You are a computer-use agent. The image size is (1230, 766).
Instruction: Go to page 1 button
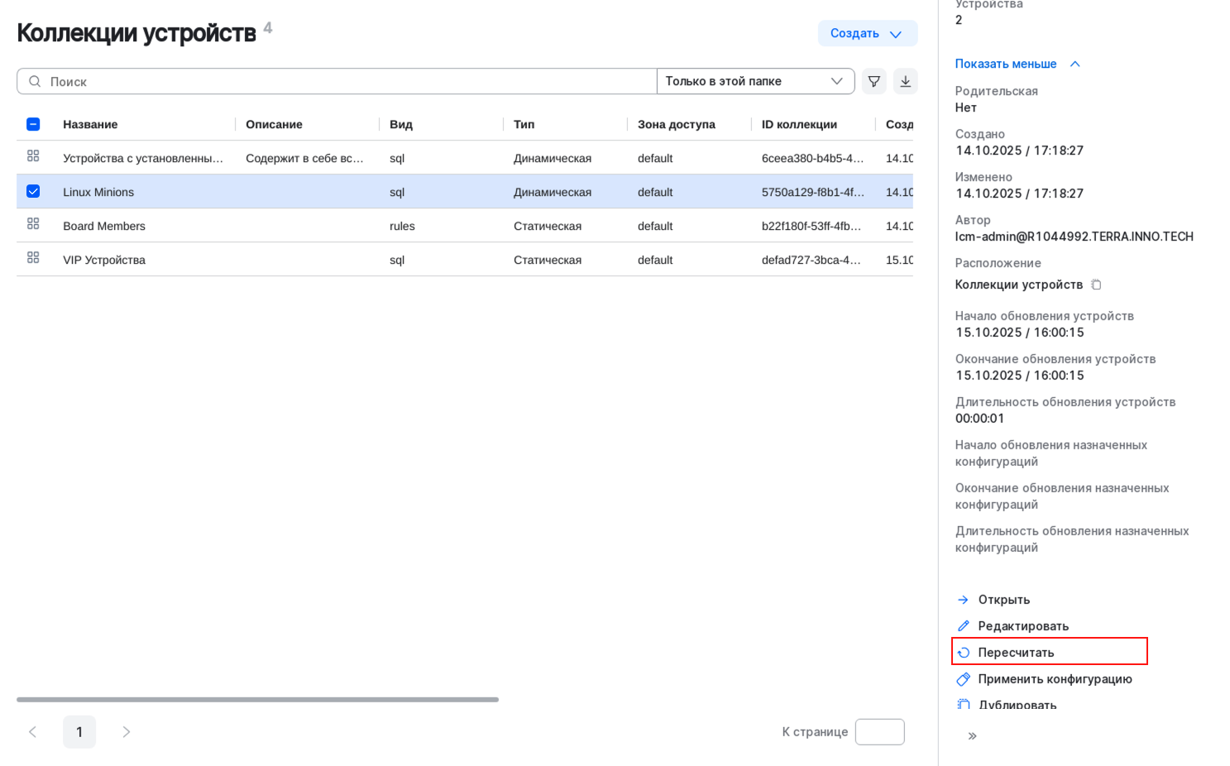click(79, 732)
